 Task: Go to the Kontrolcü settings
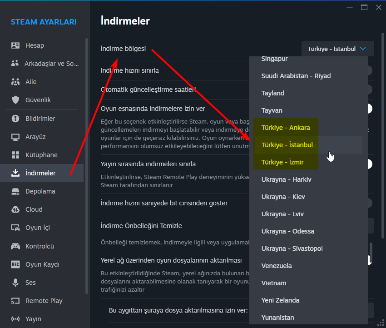click(x=42, y=246)
